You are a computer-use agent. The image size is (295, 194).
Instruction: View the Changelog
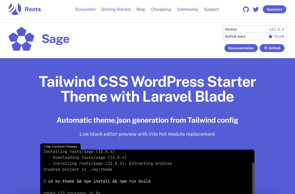pos(161,9)
